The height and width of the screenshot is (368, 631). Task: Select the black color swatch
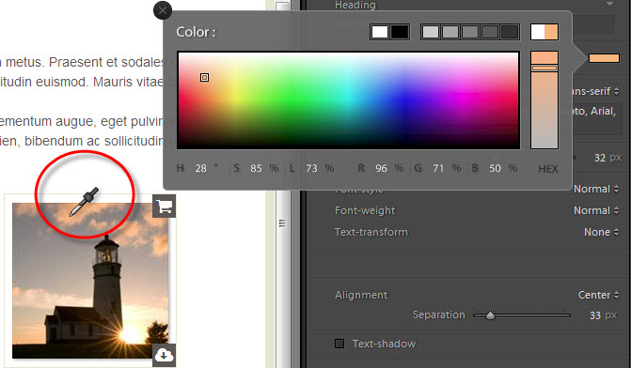pos(400,32)
